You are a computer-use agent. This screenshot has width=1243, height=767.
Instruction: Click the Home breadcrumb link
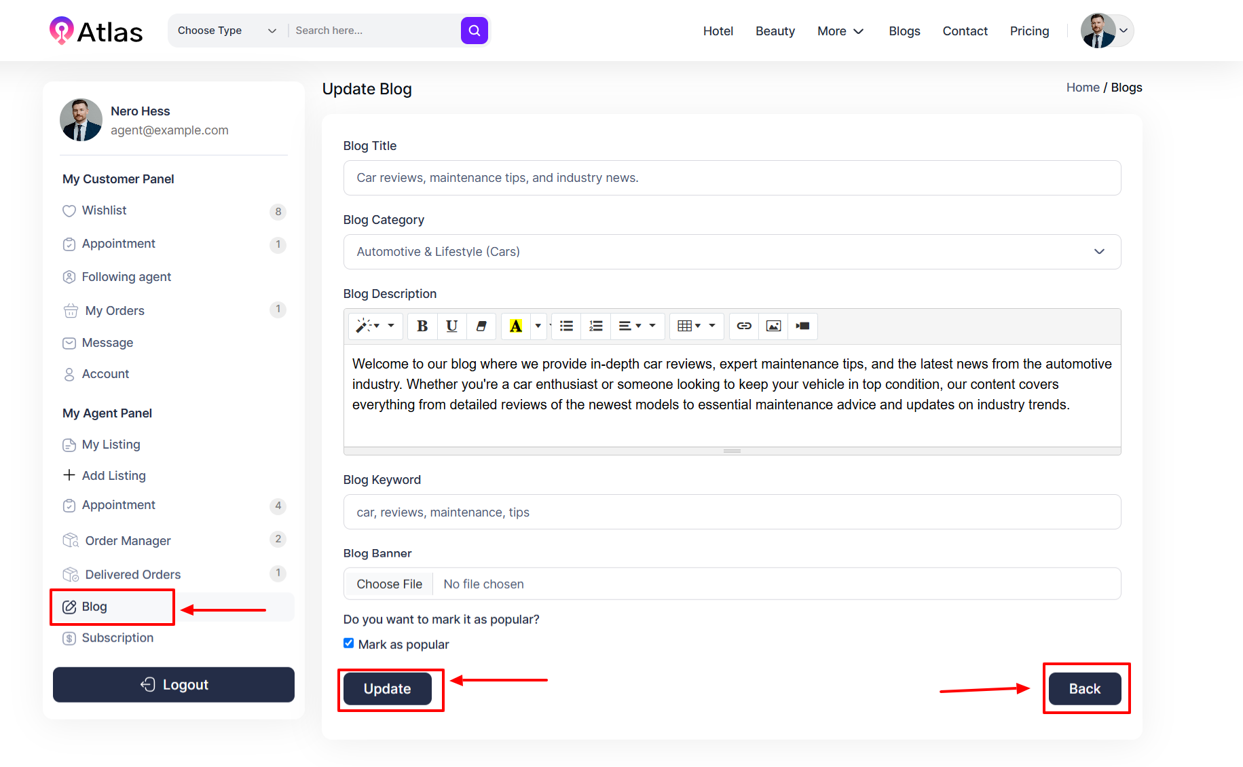[1082, 88]
